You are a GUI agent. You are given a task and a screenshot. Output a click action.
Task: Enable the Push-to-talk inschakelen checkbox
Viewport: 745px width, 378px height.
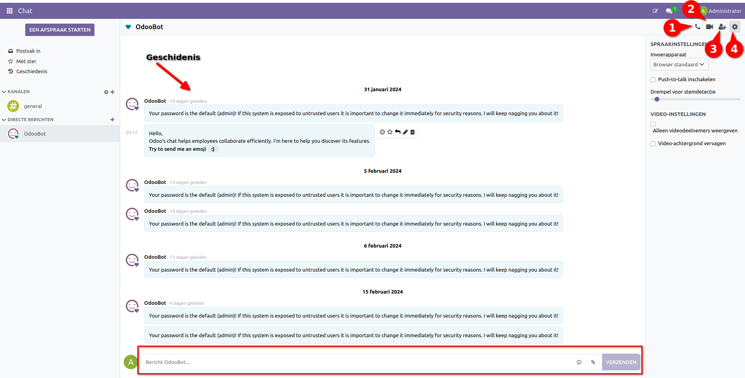click(x=653, y=80)
